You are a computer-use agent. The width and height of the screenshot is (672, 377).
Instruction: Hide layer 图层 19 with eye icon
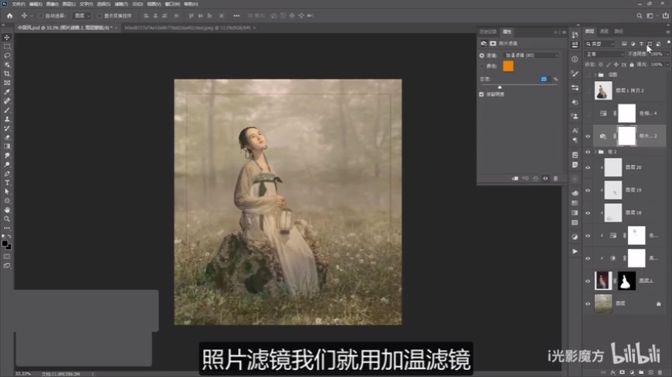tap(588, 190)
